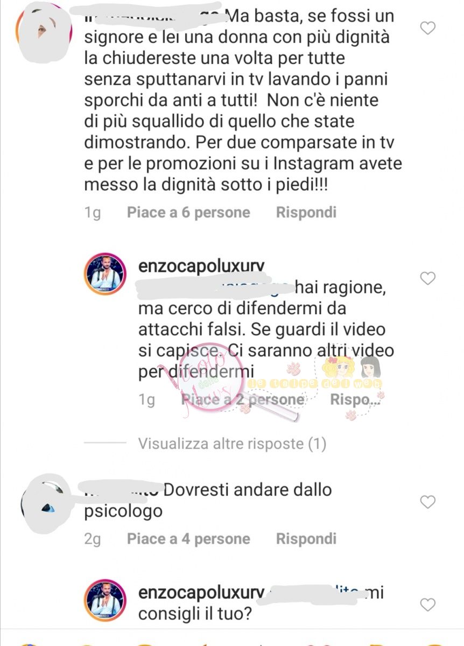The height and width of the screenshot is (646, 464).
Task: Click Rispondi under the psicologo comment
Action: pyautogui.click(x=306, y=539)
